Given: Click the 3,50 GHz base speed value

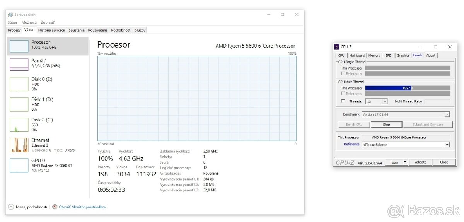Looking at the screenshot, I should [210, 152].
